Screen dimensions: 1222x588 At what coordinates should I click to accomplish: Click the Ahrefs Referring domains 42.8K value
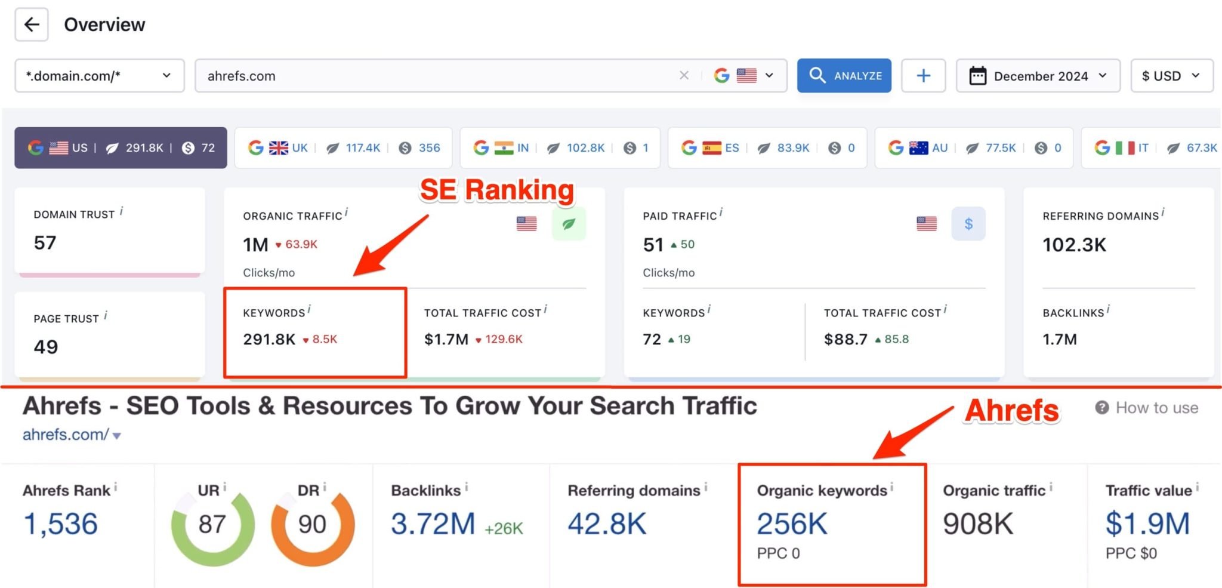point(607,524)
